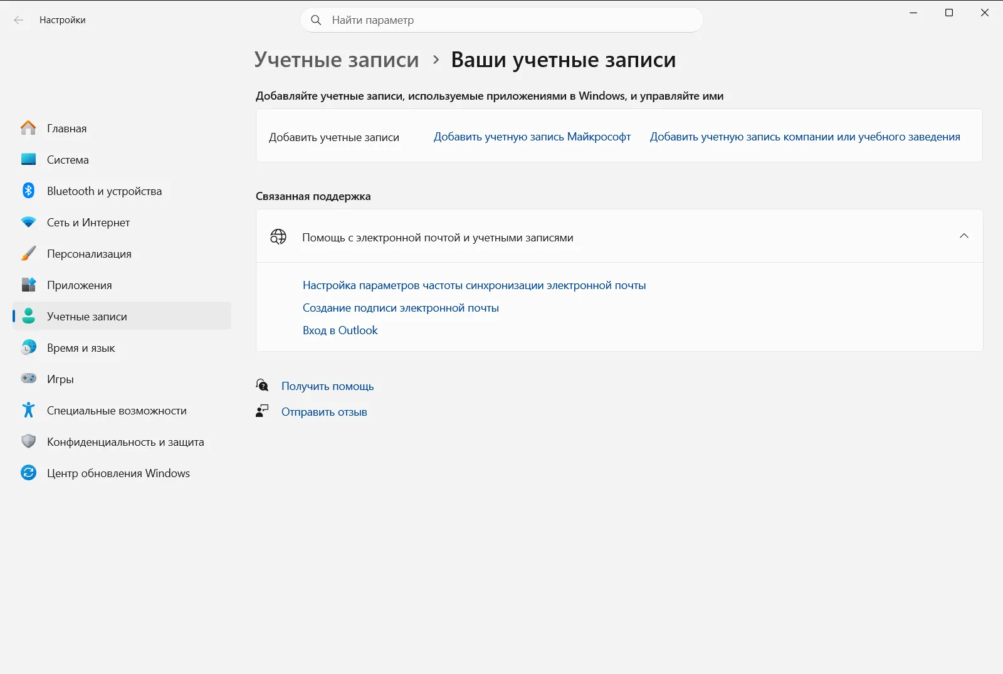Screen dimensions: 1003x674
Task: Click the Получить помощь link
Action: (327, 386)
